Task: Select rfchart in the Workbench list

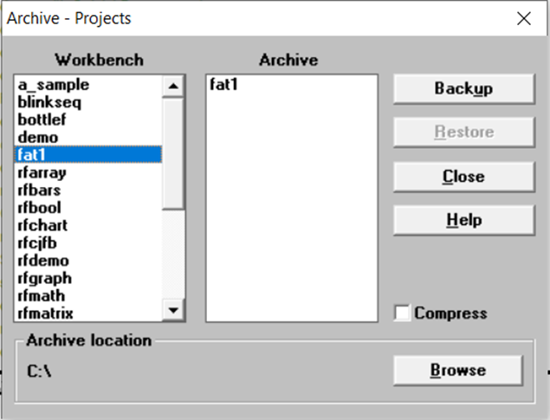Action: click(88, 225)
